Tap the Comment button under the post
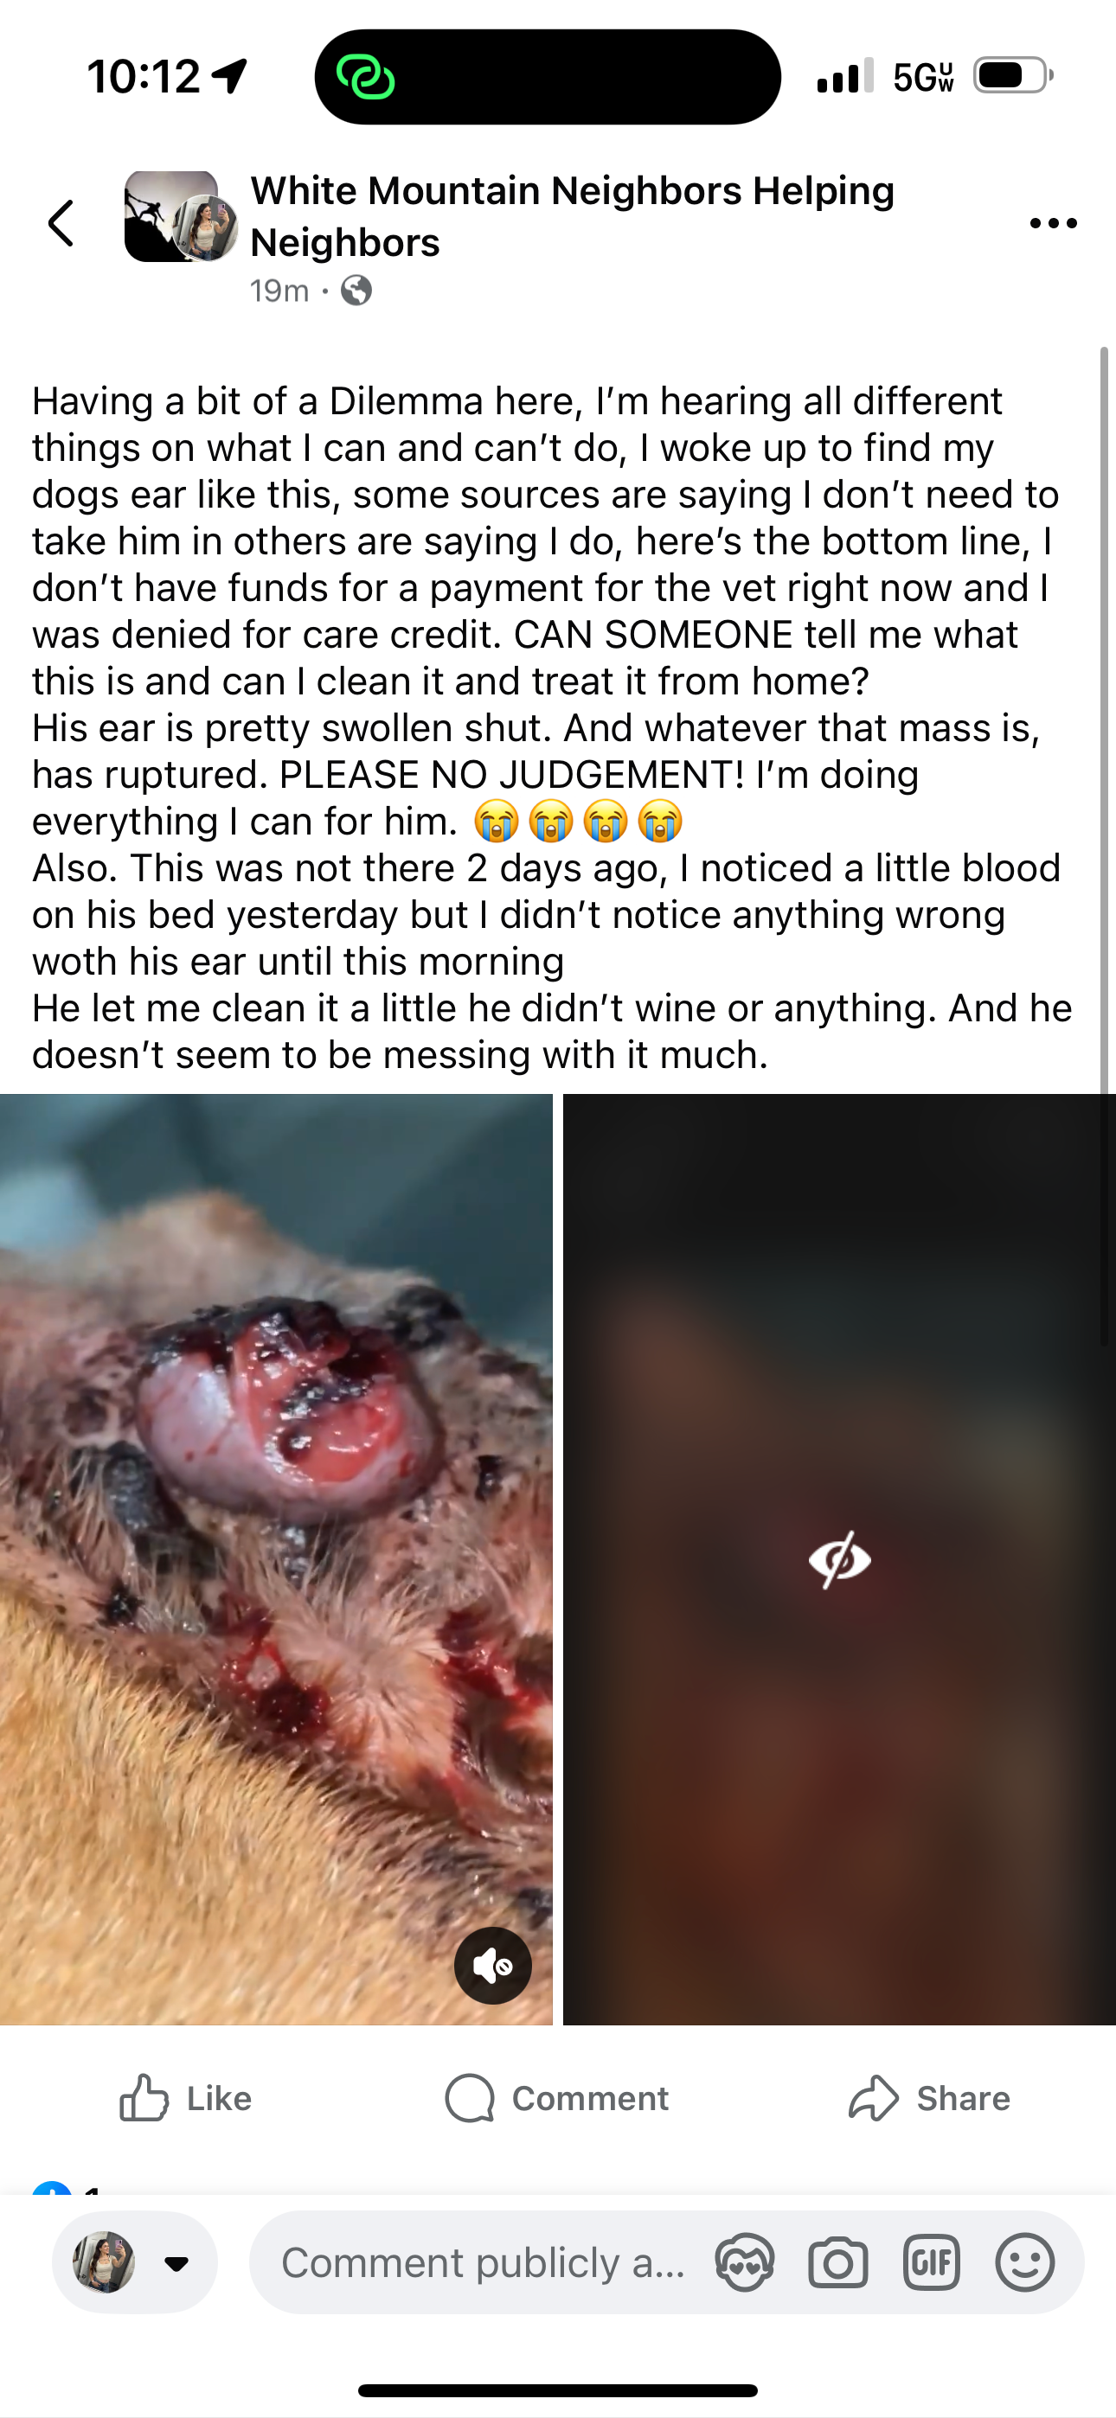 pyautogui.click(x=557, y=2098)
